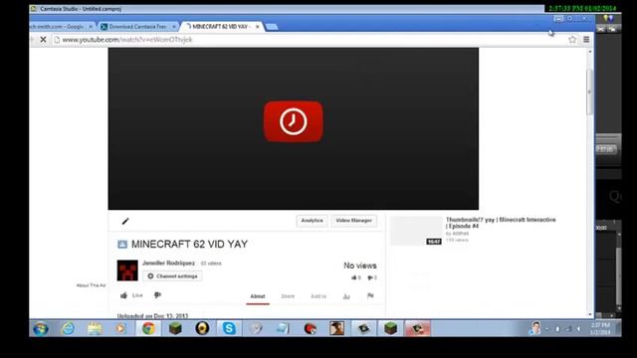The image size is (637, 358).
Task: Click the Channel settings button
Action: click(x=172, y=276)
